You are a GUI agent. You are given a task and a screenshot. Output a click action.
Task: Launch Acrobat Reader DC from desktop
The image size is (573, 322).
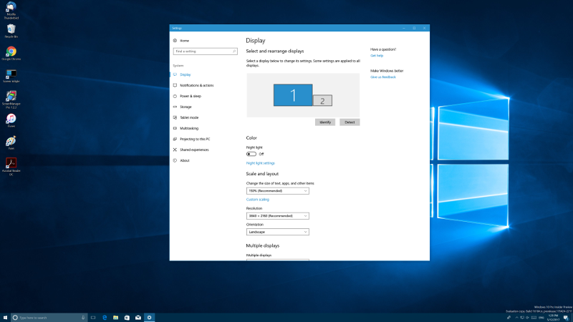(11, 167)
